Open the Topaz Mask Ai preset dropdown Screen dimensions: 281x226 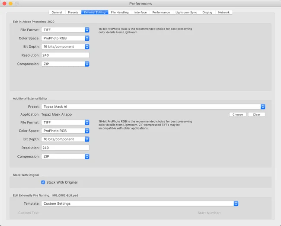[153, 107]
